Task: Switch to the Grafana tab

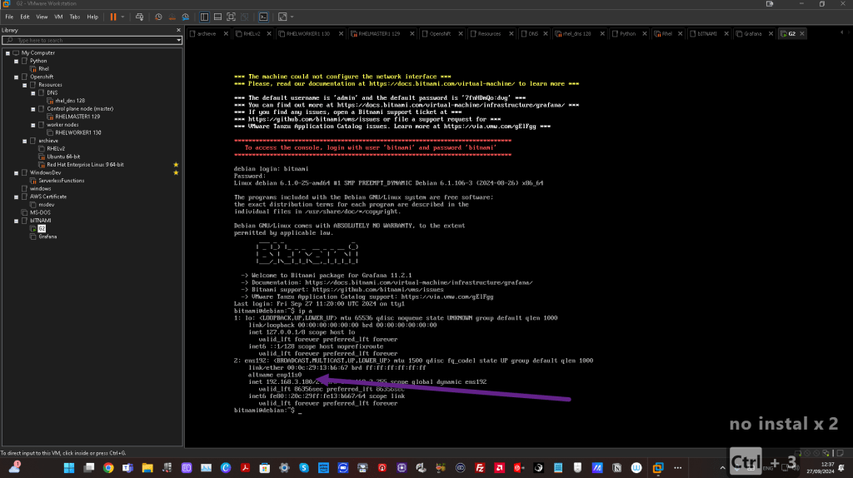Action: (x=752, y=33)
